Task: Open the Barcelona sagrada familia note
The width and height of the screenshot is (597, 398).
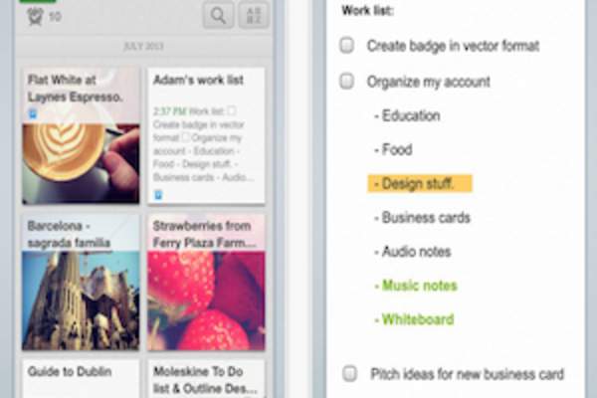Action: coord(81,283)
